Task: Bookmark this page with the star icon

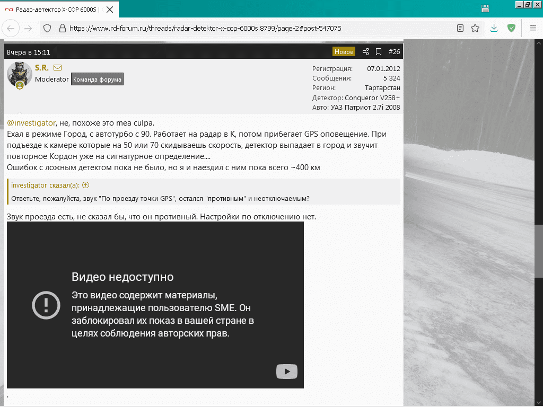Action: coord(475,28)
